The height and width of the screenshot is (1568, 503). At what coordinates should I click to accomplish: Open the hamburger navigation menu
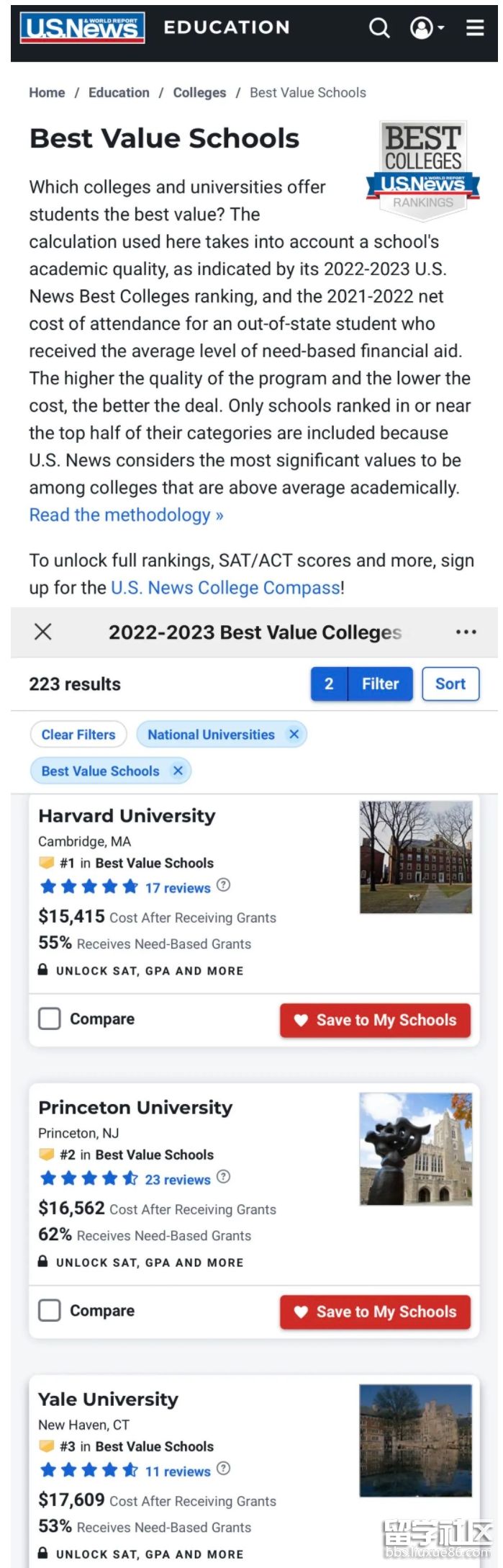point(475,28)
